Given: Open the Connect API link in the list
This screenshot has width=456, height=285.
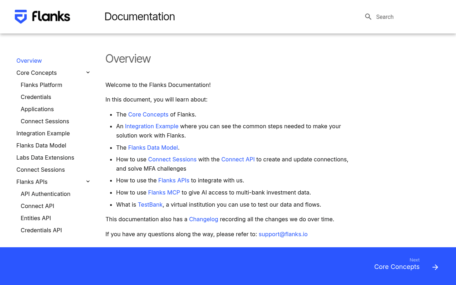Looking at the screenshot, I should point(238,159).
